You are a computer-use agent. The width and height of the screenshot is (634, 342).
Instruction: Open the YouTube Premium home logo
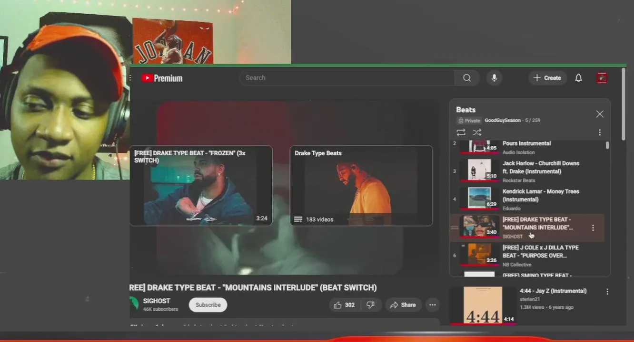point(162,78)
